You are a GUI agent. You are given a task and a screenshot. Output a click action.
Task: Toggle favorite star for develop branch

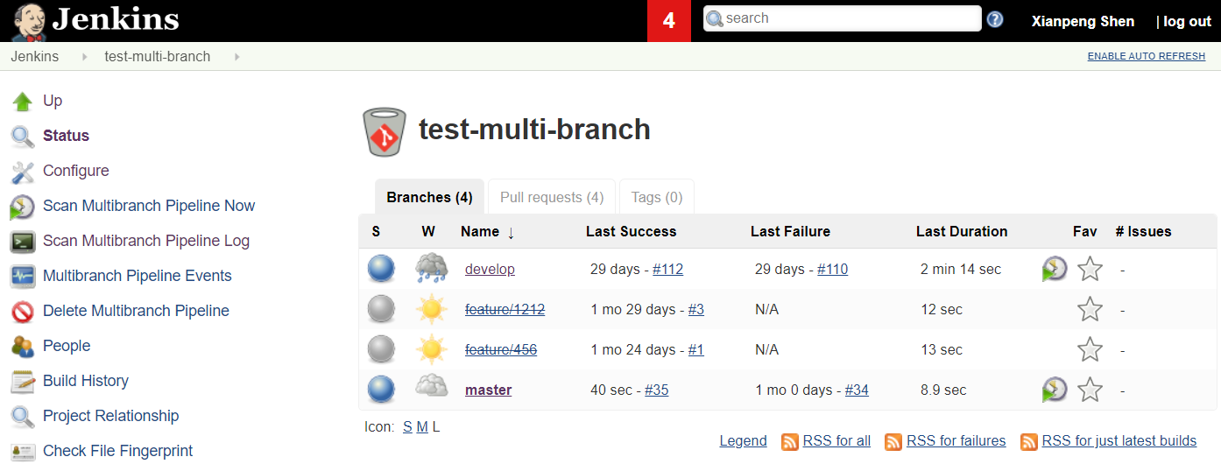(x=1090, y=269)
